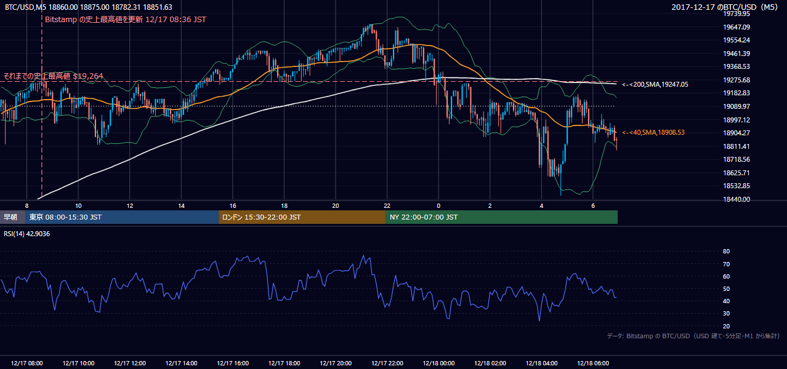Click the data source note 'データ: Bitstamp の BTC/USD'

coord(693,336)
